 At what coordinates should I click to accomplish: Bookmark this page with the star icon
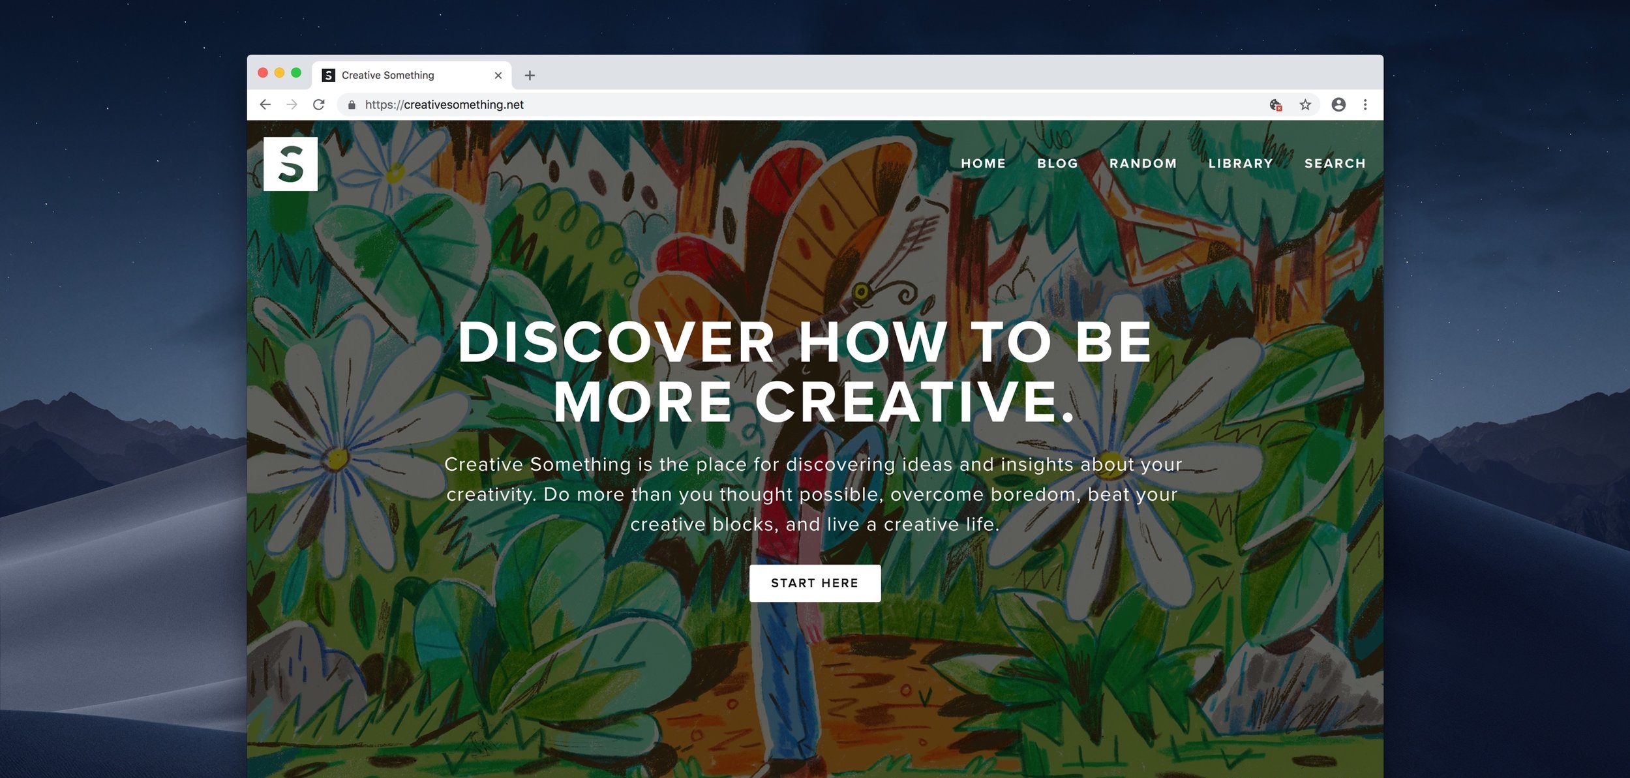[1305, 104]
